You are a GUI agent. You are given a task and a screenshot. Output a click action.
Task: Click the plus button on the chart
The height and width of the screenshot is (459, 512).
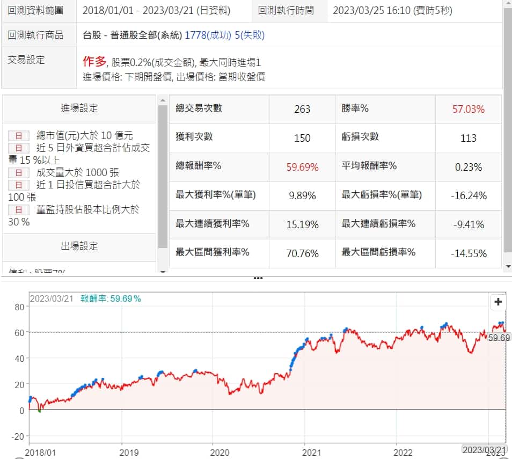(x=498, y=302)
